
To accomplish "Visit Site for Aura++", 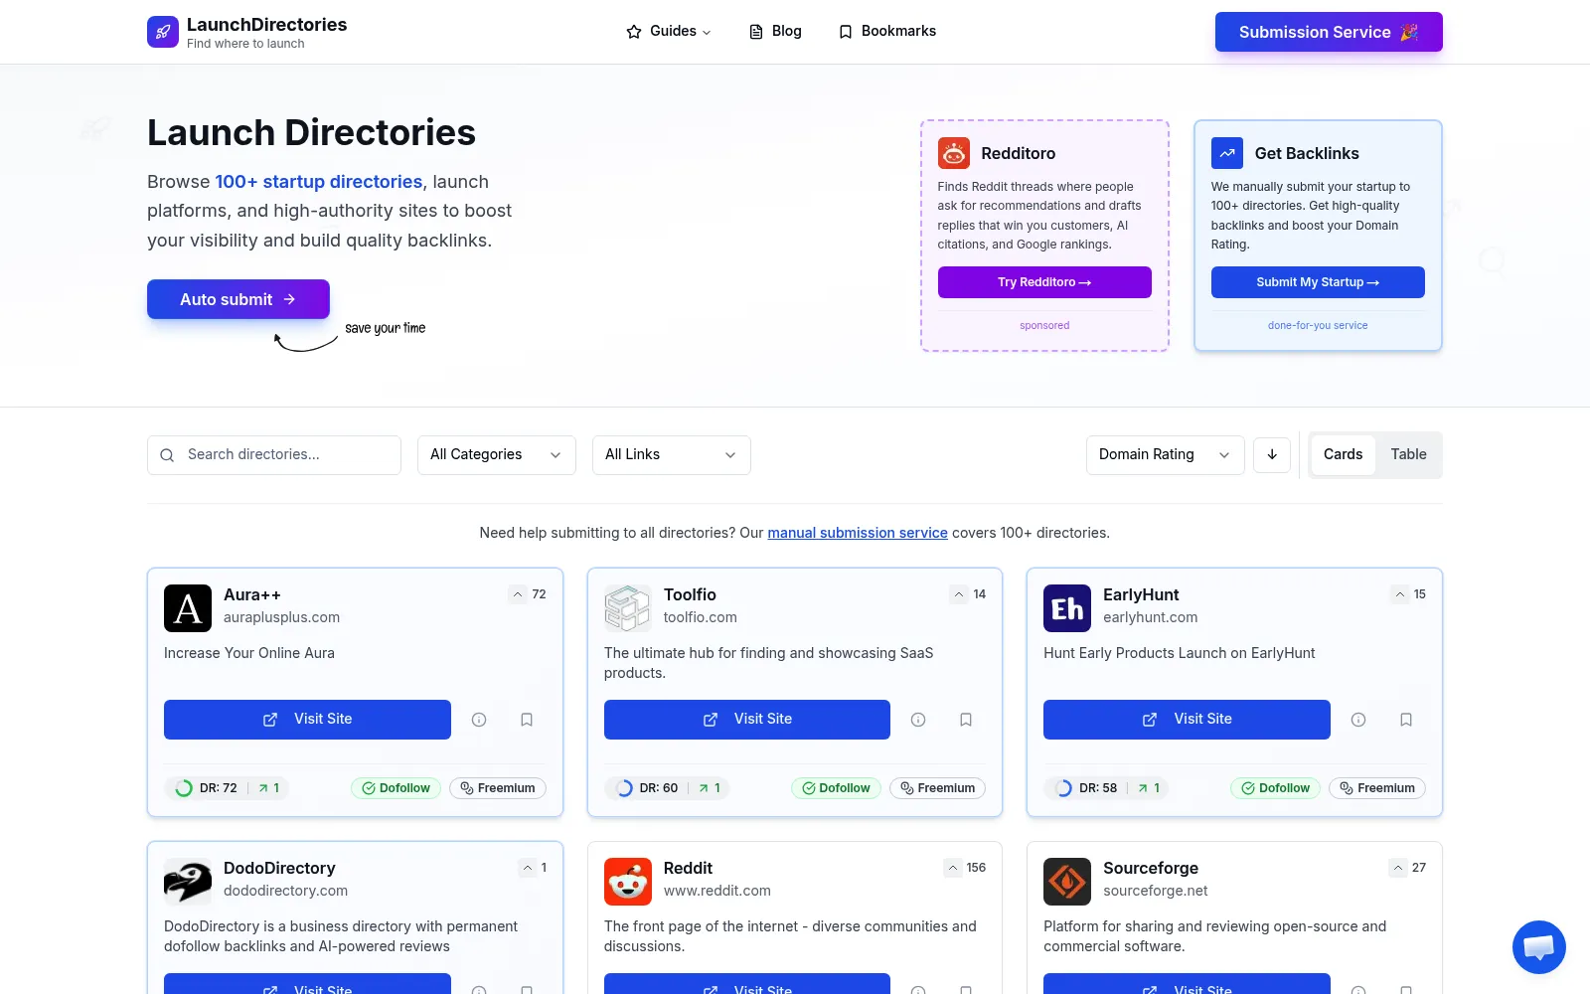I will tap(307, 720).
